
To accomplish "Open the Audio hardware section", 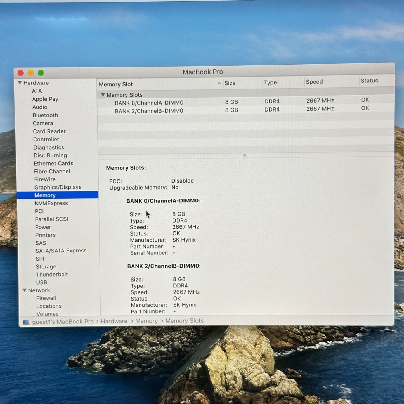I will pos(40,107).
